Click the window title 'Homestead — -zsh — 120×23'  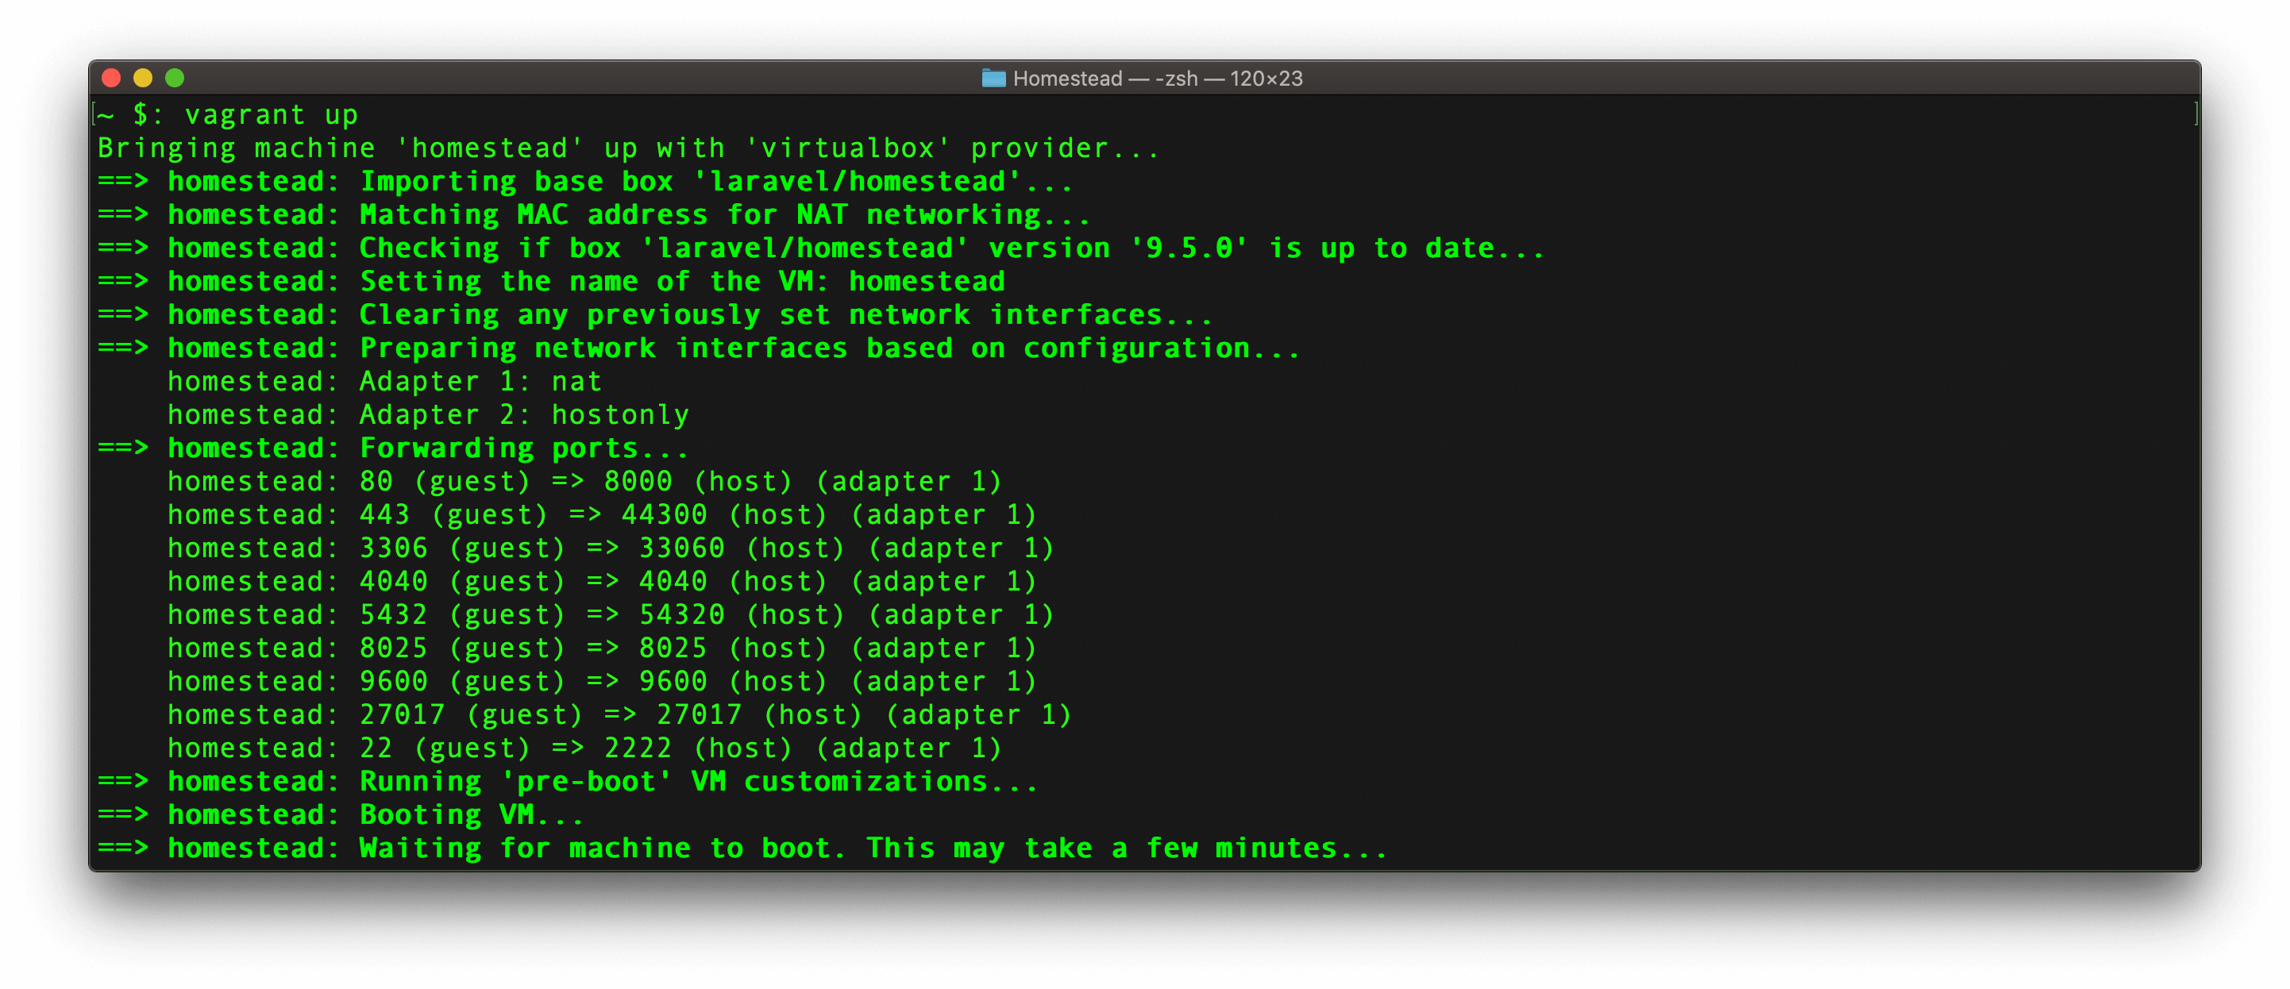pos(1158,79)
